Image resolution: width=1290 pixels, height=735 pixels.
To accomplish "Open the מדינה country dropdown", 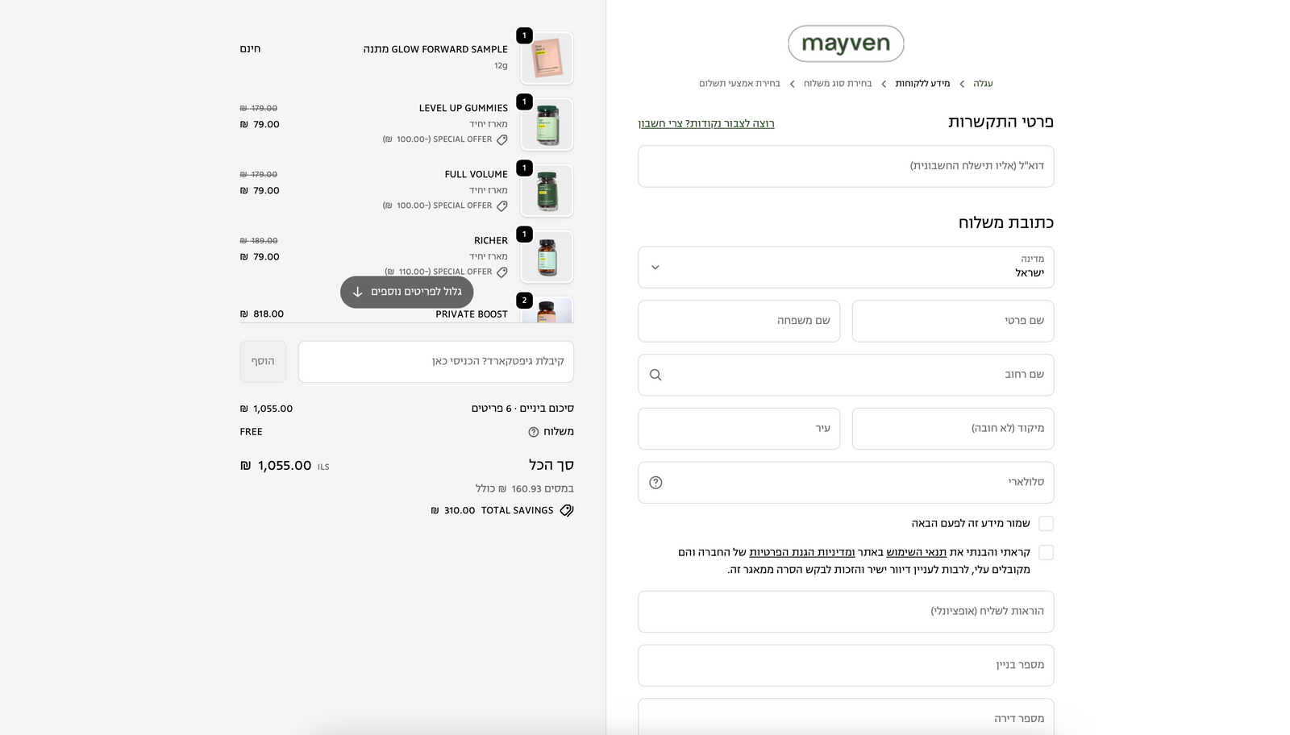I will [846, 268].
